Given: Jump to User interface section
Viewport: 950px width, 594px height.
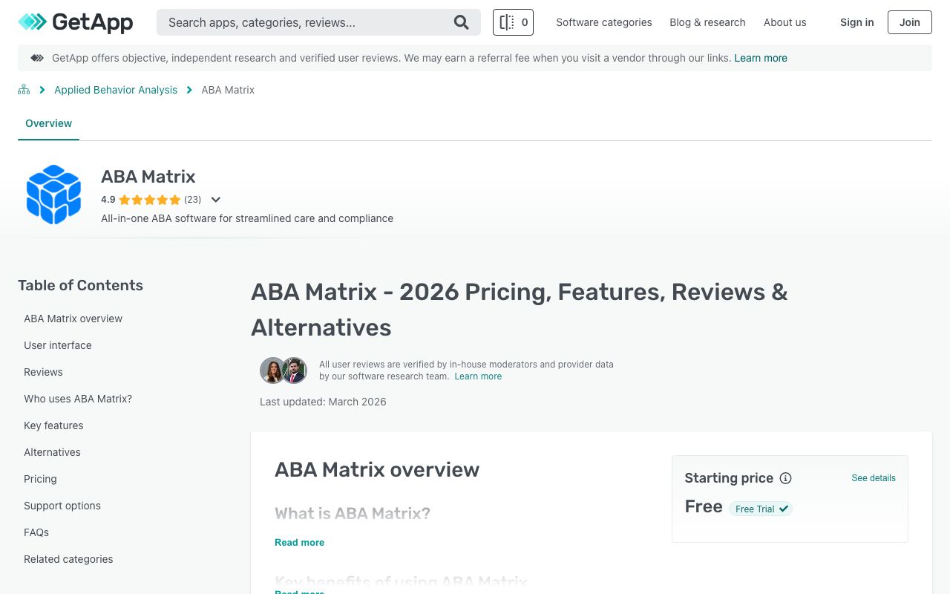Looking at the screenshot, I should 58,345.
